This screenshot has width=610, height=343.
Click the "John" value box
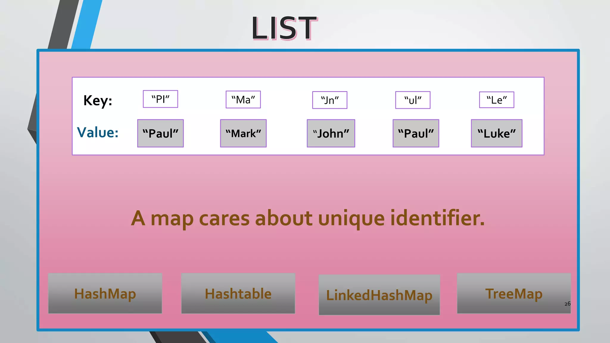tap(331, 133)
